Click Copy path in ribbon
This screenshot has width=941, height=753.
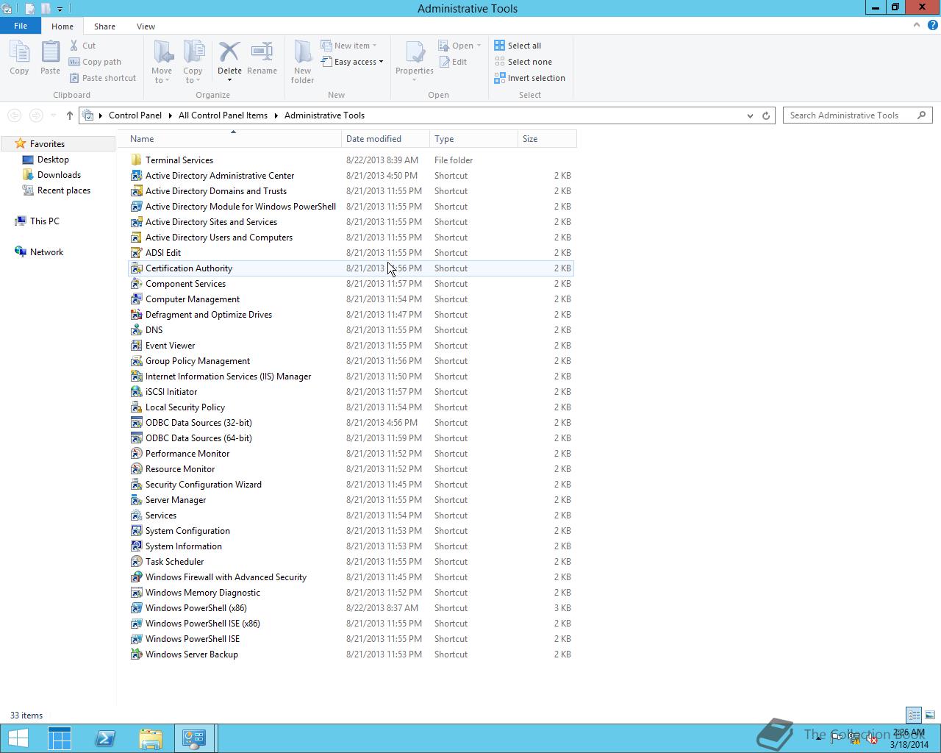[95, 62]
